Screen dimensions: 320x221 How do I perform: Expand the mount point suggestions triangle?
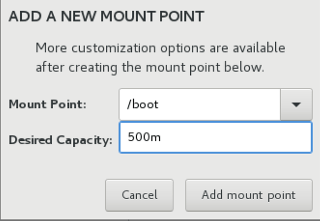pyautogui.click(x=296, y=105)
